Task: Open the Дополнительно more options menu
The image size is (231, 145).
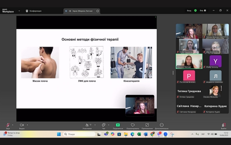Action: point(162,125)
